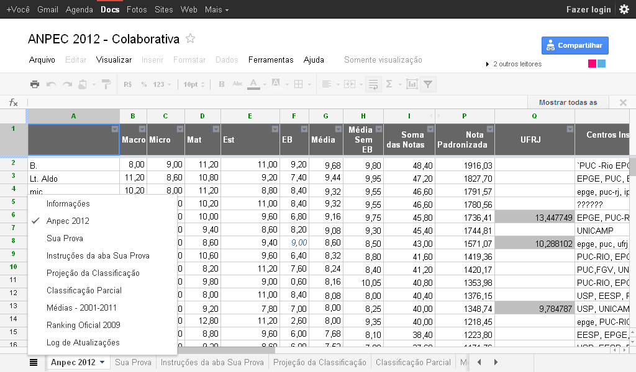Open the 10pt font size dropdown
This screenshot has width=636, height=372.
coord(194,84)
